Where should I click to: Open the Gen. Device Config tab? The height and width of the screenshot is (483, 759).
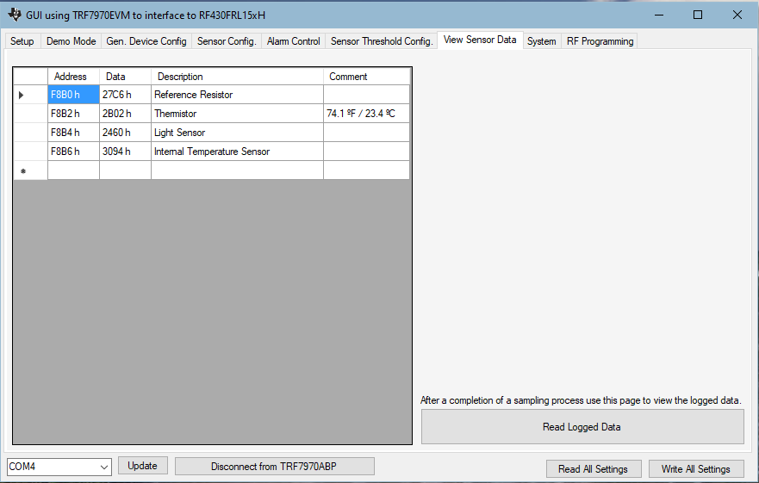coord(146,41)
